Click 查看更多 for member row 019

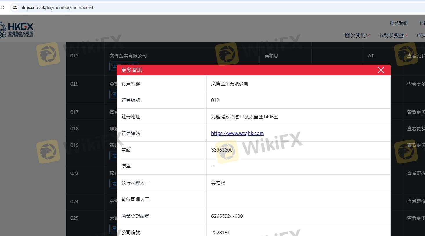pos(416,145)
